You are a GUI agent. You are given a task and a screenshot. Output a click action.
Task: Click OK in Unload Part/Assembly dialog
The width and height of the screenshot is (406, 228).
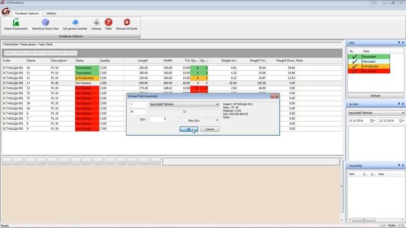click(189, 129)
